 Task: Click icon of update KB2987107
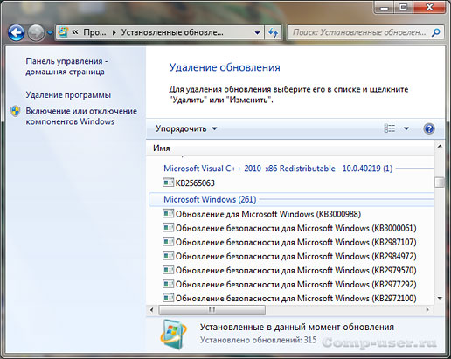(x=168, y=242)
